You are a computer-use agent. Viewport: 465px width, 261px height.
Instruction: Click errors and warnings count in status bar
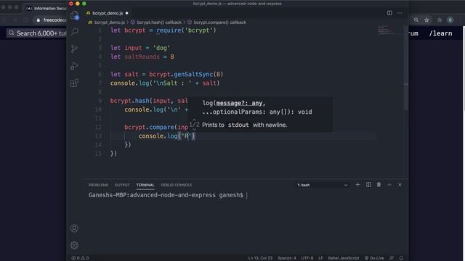pos(80,258)
